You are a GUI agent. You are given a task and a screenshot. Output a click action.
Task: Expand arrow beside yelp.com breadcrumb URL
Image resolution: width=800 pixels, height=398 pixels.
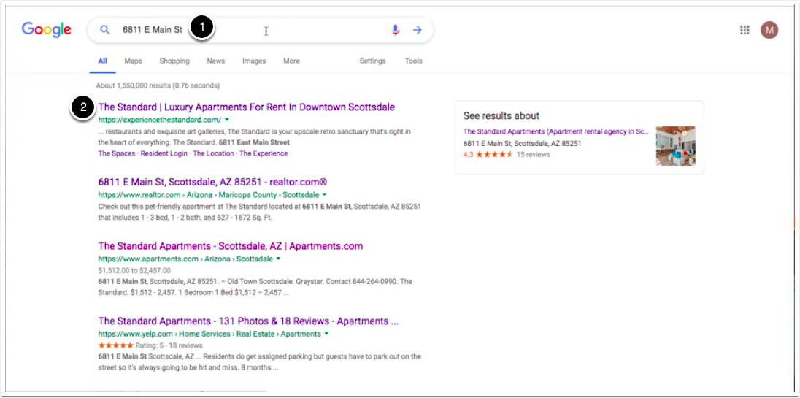click(326, 334)
